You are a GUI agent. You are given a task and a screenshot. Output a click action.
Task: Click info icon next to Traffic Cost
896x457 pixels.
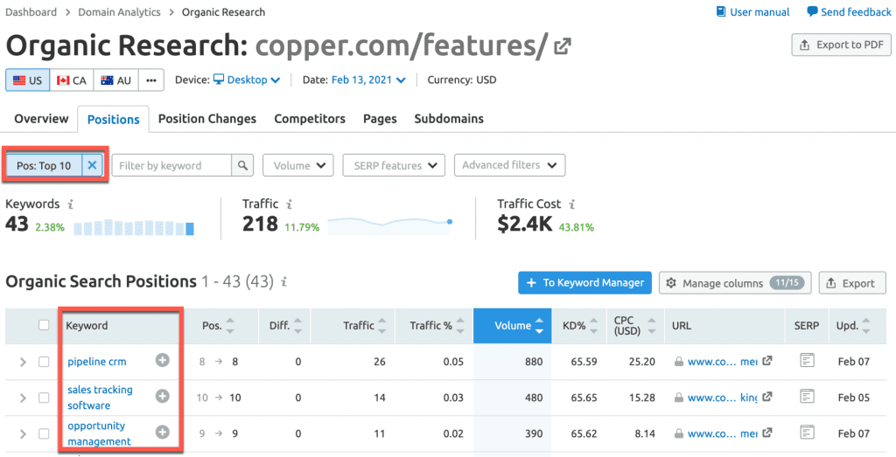coord(573,204)
